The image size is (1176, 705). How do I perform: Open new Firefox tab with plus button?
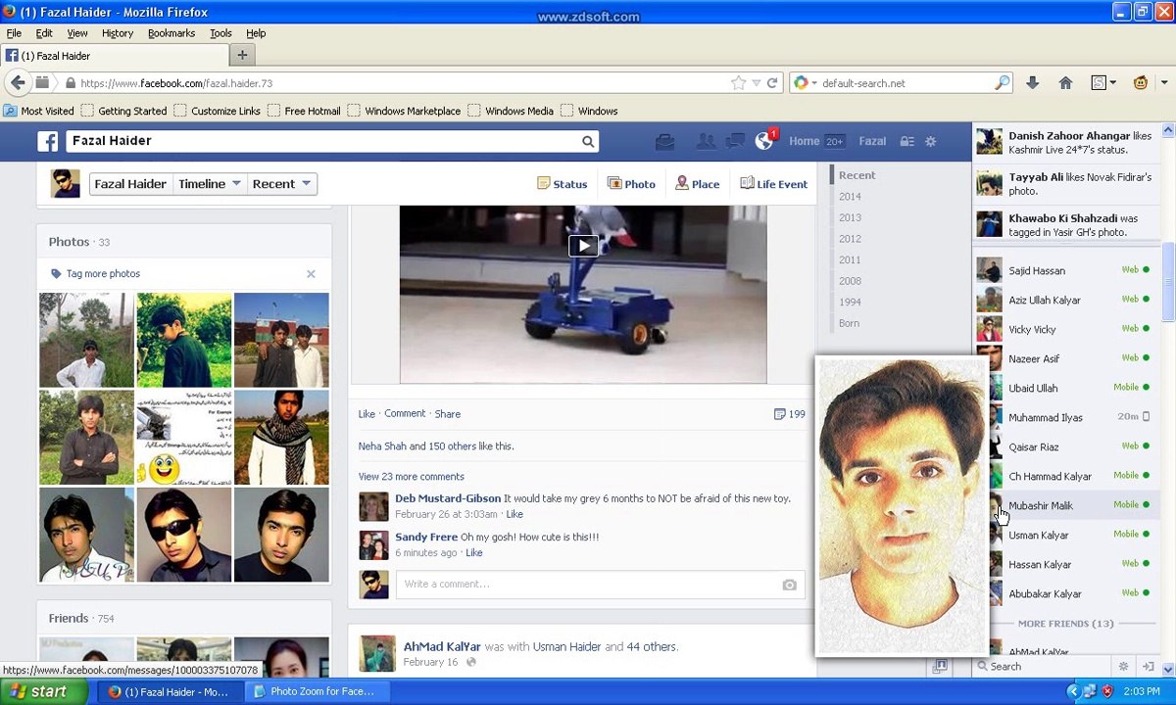pos(242,55)
